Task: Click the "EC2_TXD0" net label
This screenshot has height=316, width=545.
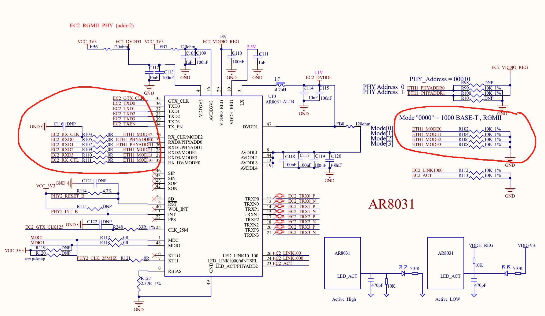Action: pos(124,103)
